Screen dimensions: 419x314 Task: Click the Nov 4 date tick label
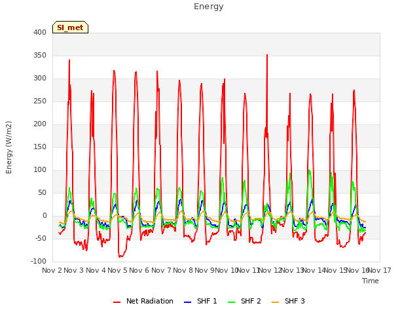pos(96,270)
